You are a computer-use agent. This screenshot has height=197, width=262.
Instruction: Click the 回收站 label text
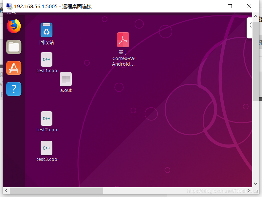click(x=47, y=42)
